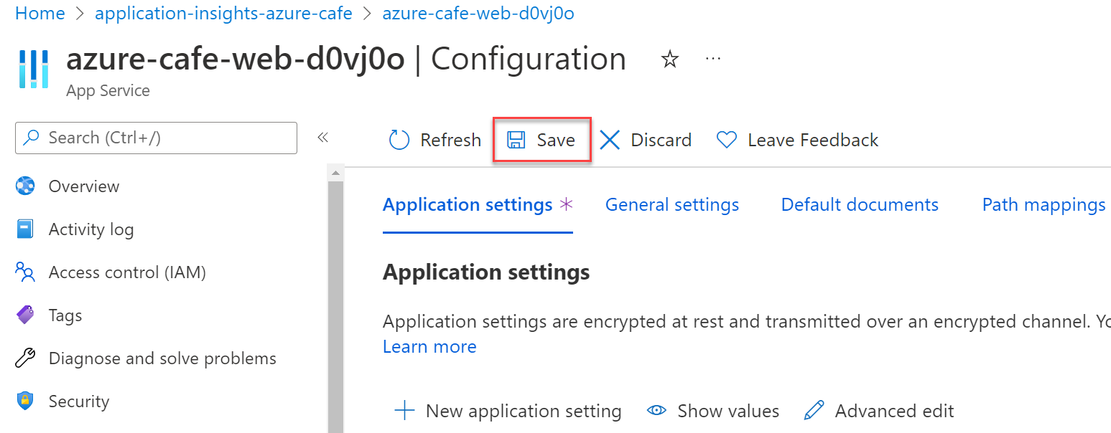Open Diagnose and solve problems in the sidebar
Screen dimensions: 1111x433
pos(162,358)
